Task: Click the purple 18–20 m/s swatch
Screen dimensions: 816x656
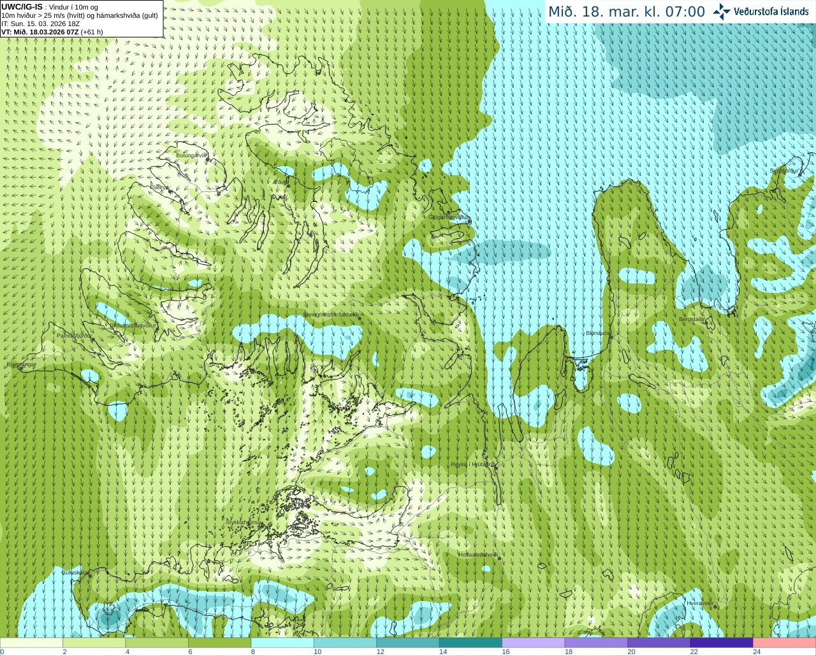Action: [x=596, y=643]
